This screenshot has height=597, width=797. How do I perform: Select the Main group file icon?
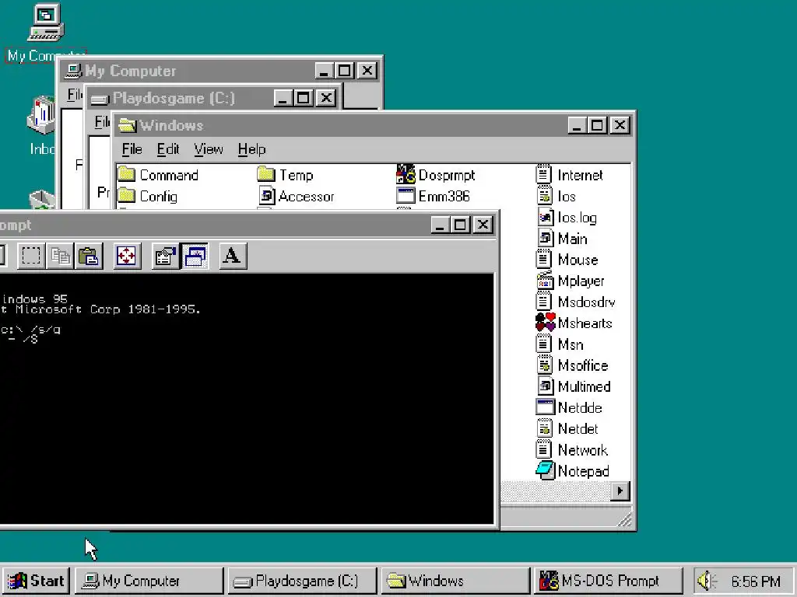[545, 238]
